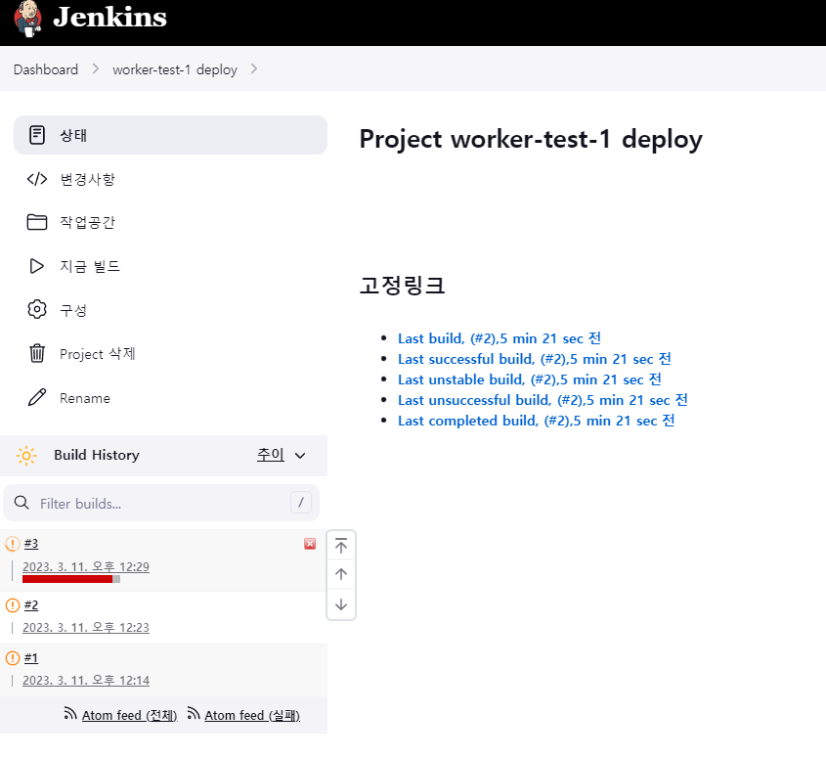Open the Jenkins home title link

(109, 17)
